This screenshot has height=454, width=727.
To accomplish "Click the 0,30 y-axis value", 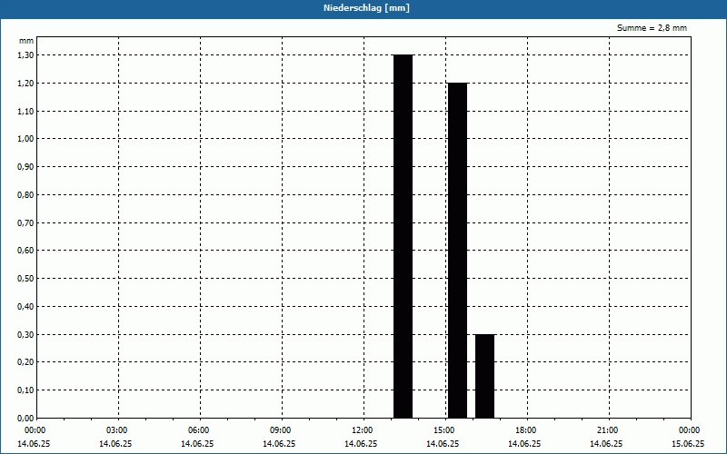I will point(25,334).
